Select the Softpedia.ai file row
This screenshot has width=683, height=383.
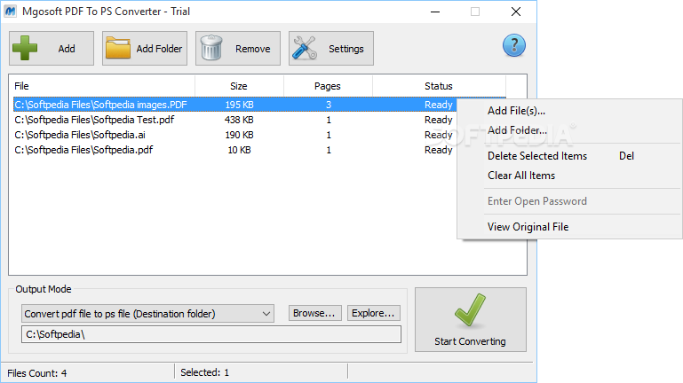pyautogui.click(x=235, y=135)
